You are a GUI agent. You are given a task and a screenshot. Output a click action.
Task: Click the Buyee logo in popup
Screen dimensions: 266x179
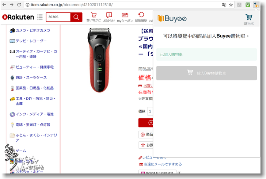tap(172, 18)
